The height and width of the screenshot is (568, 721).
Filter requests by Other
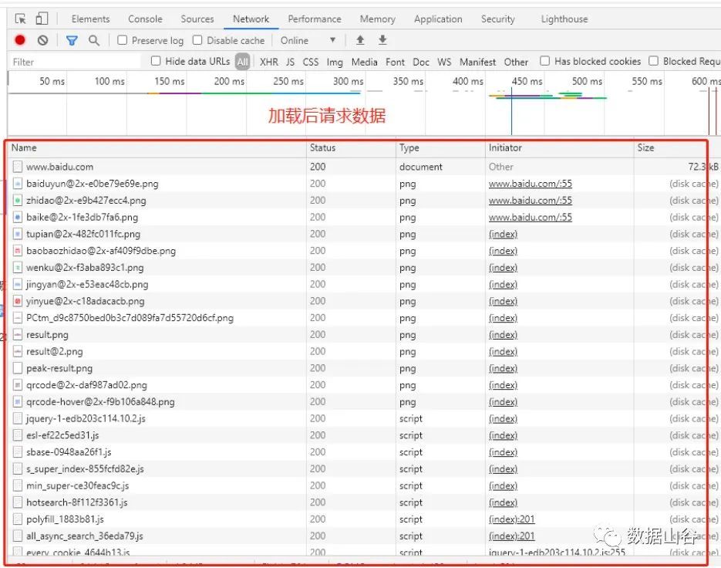(516, 62)
